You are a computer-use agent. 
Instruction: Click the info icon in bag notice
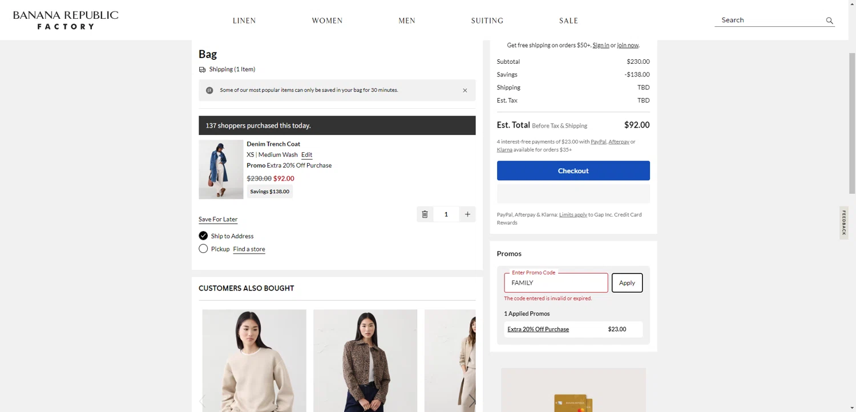[x=209, y=90]
